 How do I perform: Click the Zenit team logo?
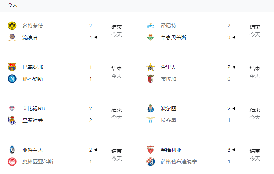[150, 26]
